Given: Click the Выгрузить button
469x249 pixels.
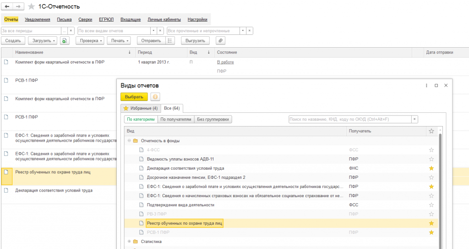Looking at the screenshot, I should click(195, 41).
